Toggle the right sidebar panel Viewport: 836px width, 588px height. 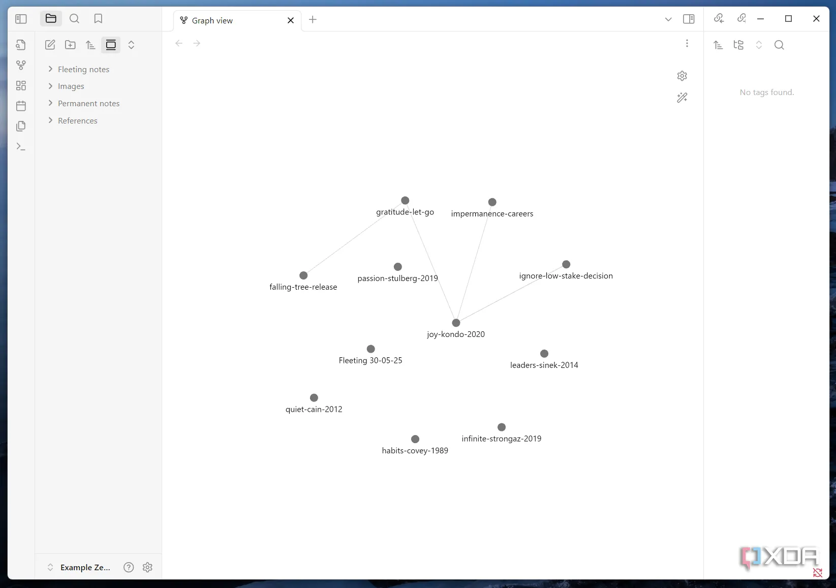689,19
